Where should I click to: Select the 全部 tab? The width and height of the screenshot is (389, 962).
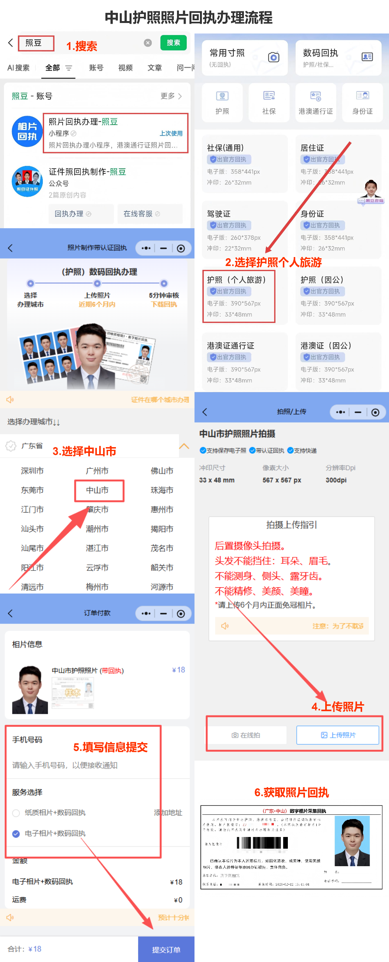point(53,68)
